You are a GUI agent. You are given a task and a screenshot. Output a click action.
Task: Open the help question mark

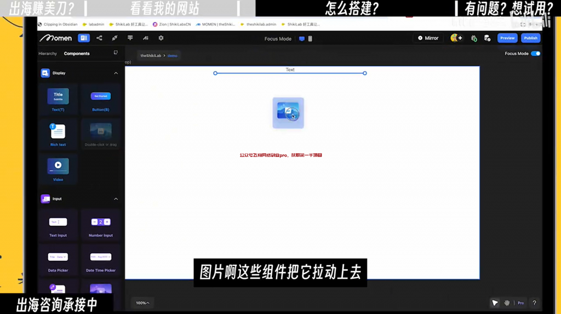point(535,303)
